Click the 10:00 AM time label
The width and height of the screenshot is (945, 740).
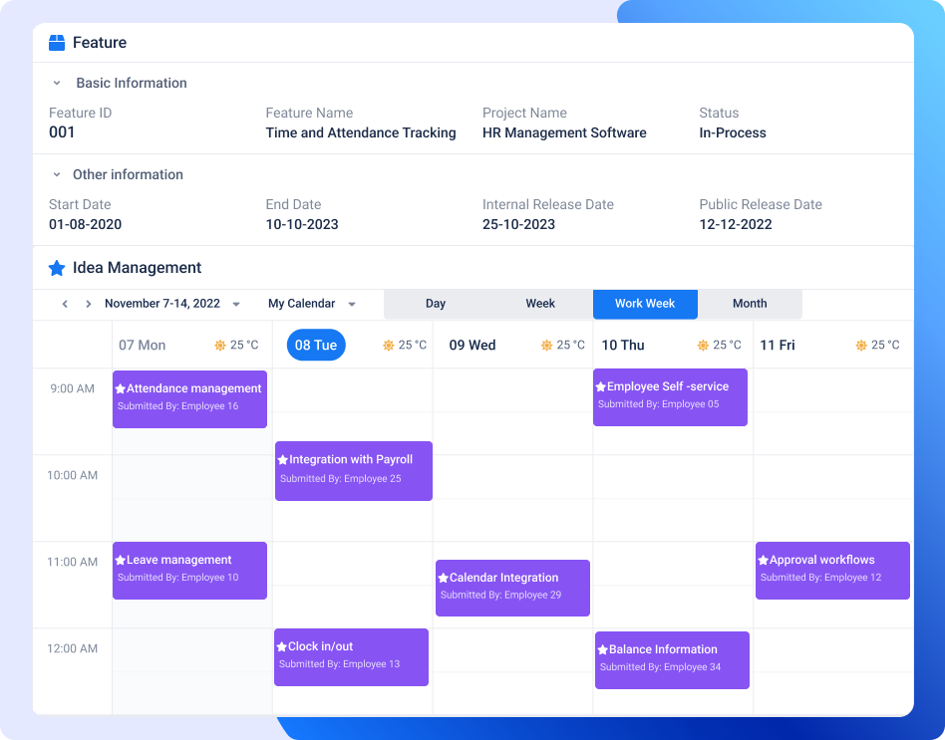[73, 476]
